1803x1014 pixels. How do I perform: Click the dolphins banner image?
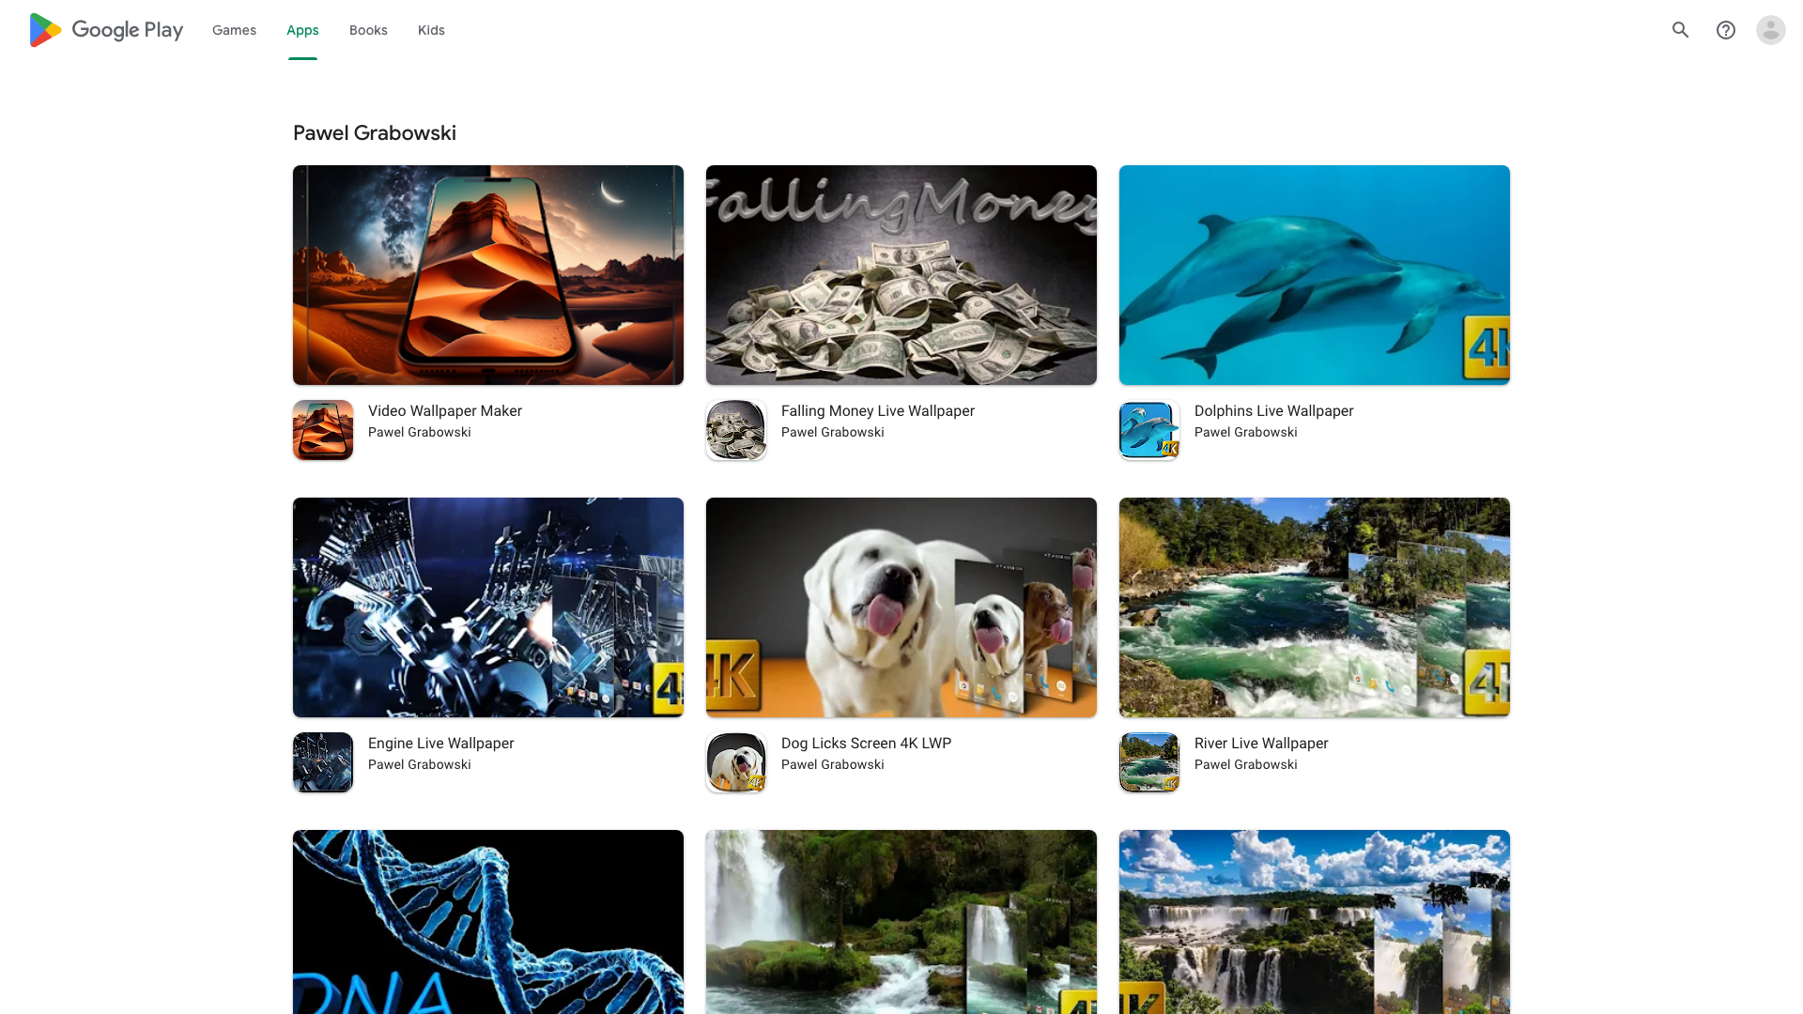[x=1315, y=275]
